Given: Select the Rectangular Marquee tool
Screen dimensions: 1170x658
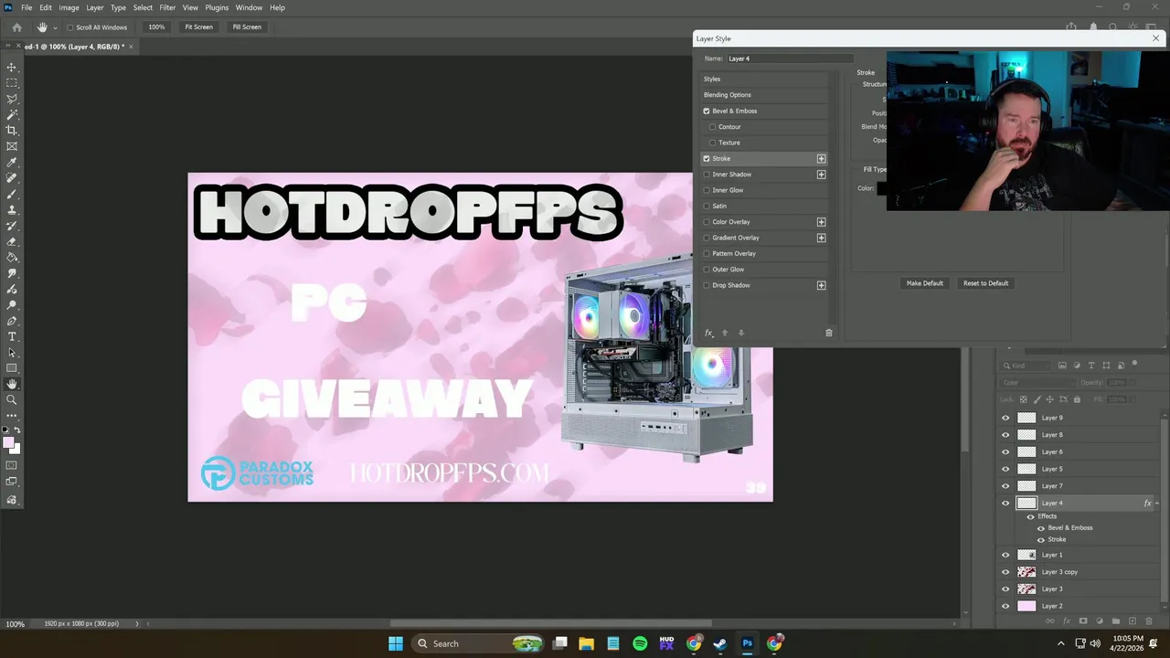Looking at the screenshot, I should pos(12,83).
